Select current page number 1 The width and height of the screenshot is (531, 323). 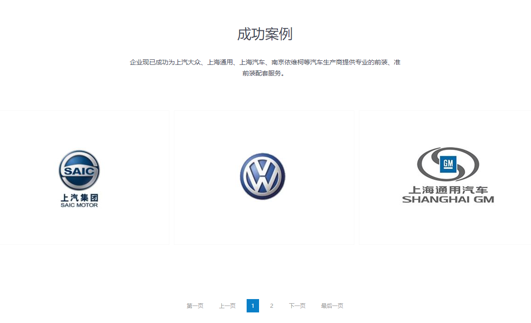click(x=253, y=306)
